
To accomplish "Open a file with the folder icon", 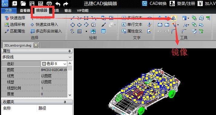I will coord(23,4).
